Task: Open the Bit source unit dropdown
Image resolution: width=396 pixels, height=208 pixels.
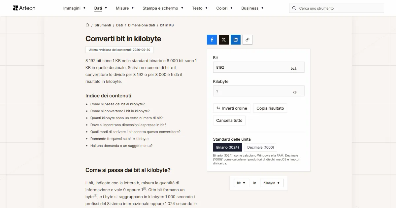Action: (x=242, y=183)
